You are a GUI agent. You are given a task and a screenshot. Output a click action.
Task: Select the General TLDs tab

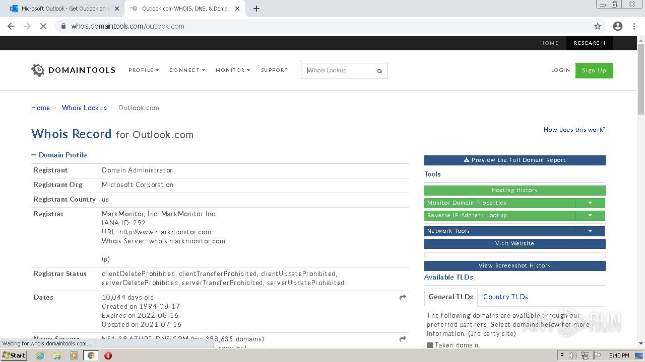click(450, 297)
